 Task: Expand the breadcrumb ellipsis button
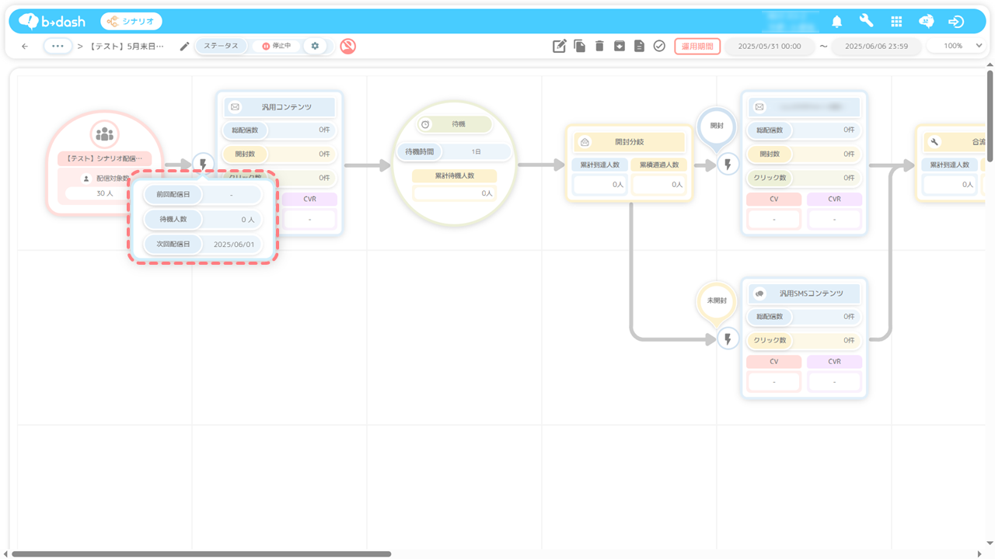58,46
